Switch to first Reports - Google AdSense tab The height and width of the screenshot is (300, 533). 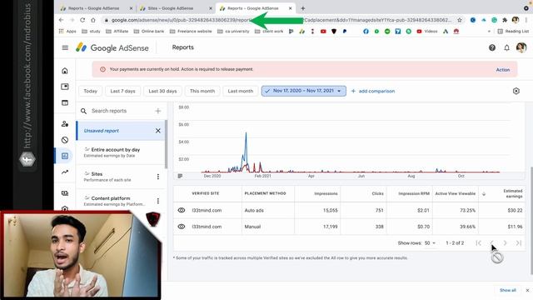click(94, 8)
